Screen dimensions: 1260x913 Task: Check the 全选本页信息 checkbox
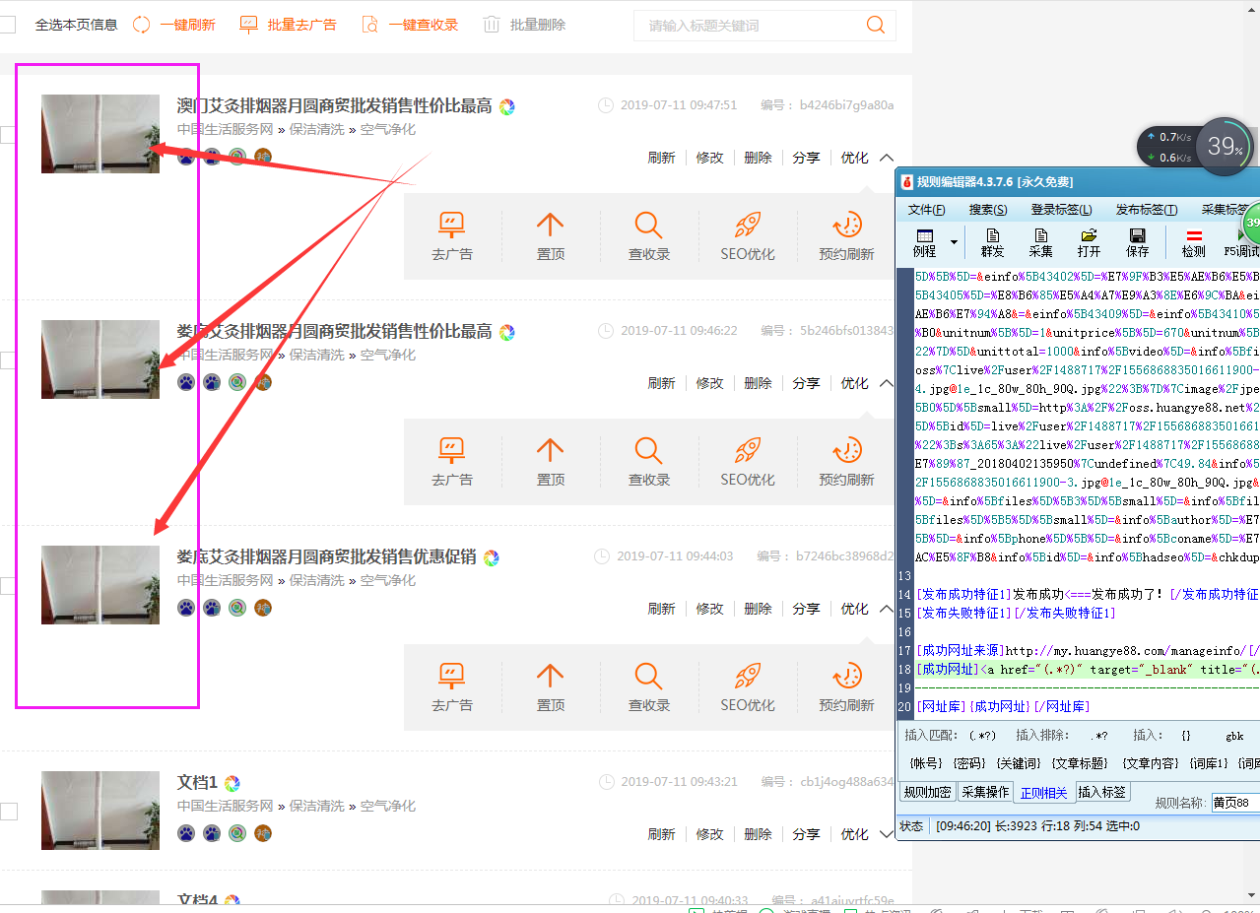tap(9, 24)
